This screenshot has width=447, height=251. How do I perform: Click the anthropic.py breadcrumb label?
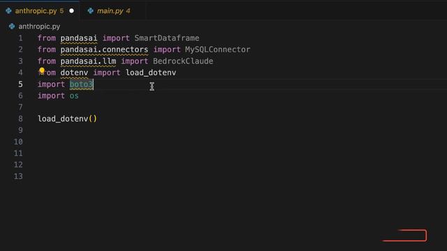(39, 26)
